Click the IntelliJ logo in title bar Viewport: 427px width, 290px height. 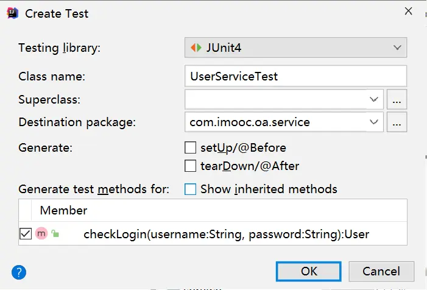pyautogui.click(x=12, y=13)
